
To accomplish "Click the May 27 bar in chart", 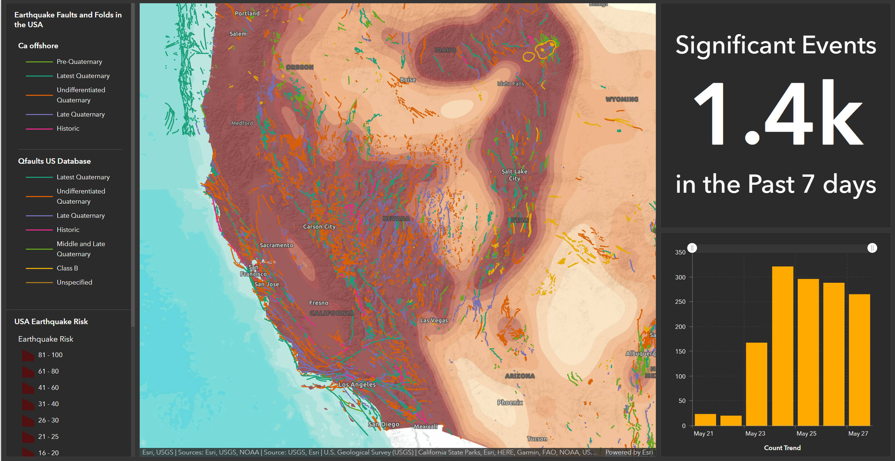I will point(859,359).
